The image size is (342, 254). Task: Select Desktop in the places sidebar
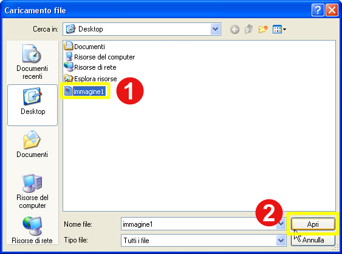[32, 105]
